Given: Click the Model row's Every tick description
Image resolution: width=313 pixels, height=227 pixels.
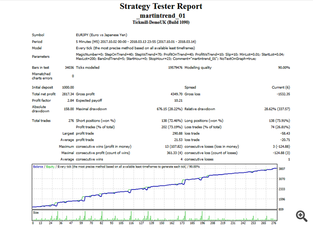Looking at the screenshot, I should pos(135,48).
